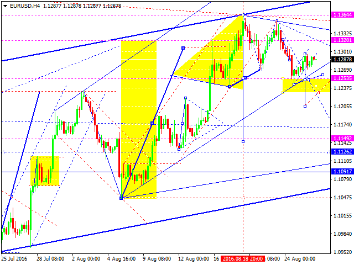Select the magenta 1.13644 price label
This screenshot has height=265, width=354.
342,15
